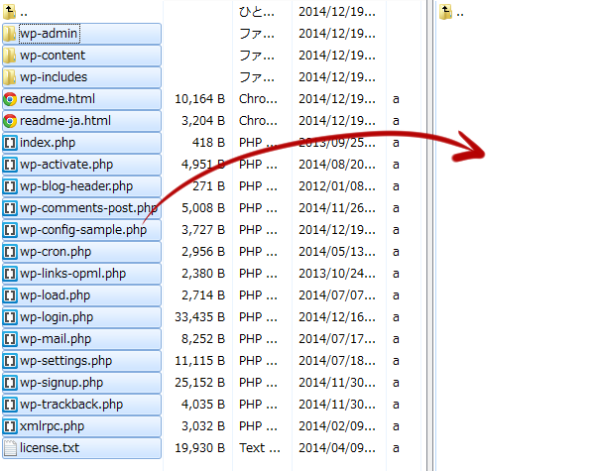The width and height of the screenshot is (595, 471).
Task: Click the text file icon for license.txt
Action: (x=10, y=448)
